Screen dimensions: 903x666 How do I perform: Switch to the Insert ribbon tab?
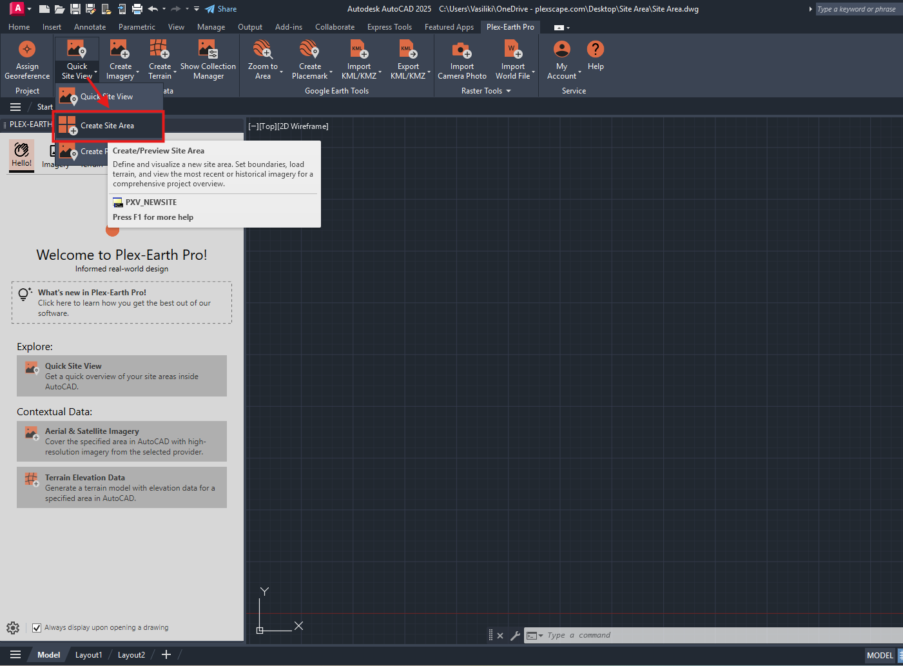52,27
